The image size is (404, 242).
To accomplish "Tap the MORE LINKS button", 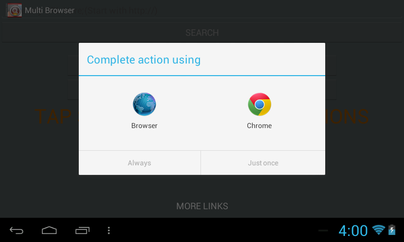I will click(202, 206).
